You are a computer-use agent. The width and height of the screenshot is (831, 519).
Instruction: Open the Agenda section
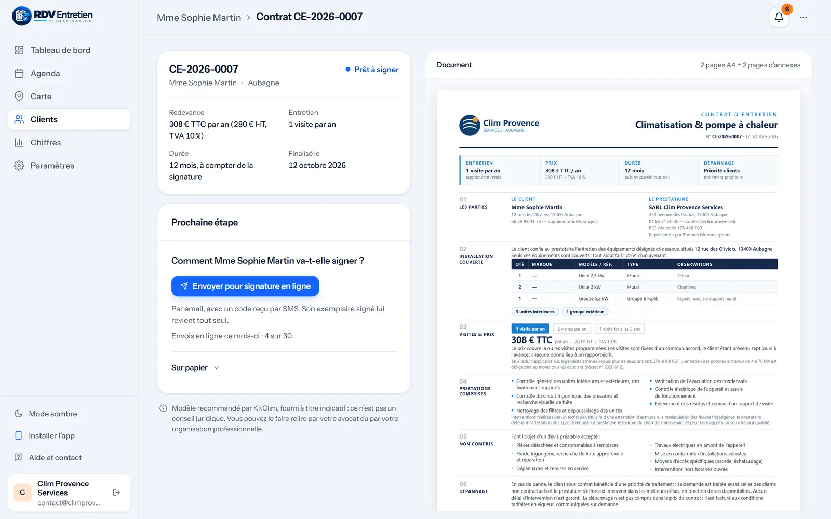pyautogui.click(x=69, y=73)
